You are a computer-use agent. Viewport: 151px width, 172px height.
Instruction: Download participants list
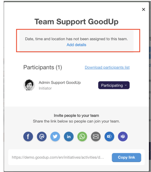(107, 67)
